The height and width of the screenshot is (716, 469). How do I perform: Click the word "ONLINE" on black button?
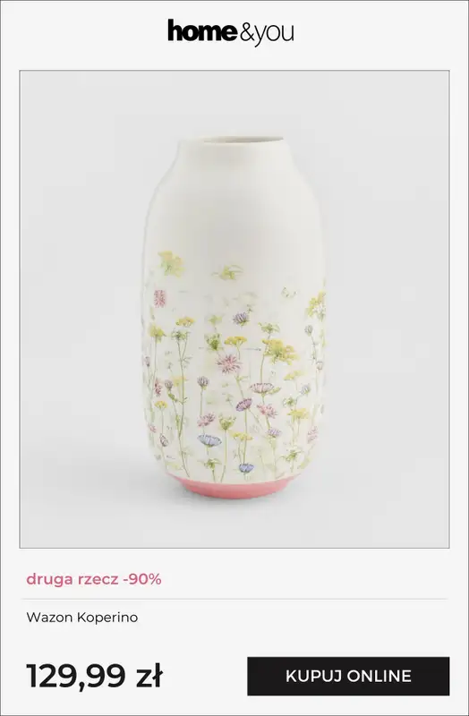[x=379, y=677]
